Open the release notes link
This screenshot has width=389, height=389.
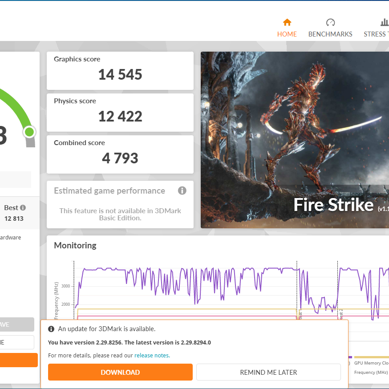152,355
